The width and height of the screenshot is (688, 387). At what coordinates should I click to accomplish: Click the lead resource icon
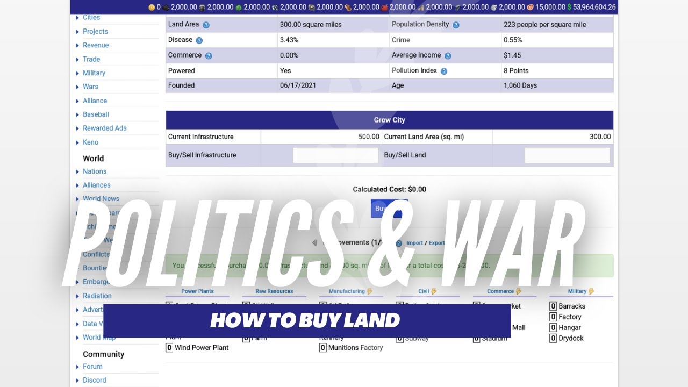275,7
